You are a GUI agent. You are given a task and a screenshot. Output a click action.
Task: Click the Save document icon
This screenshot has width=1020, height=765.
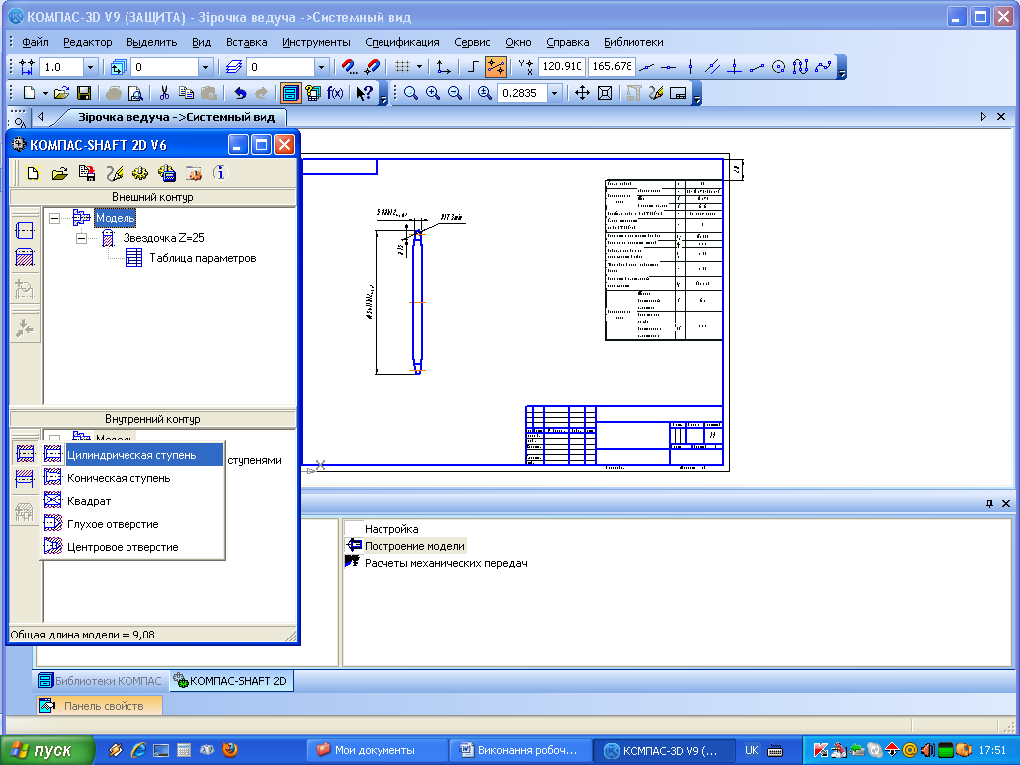84,93
